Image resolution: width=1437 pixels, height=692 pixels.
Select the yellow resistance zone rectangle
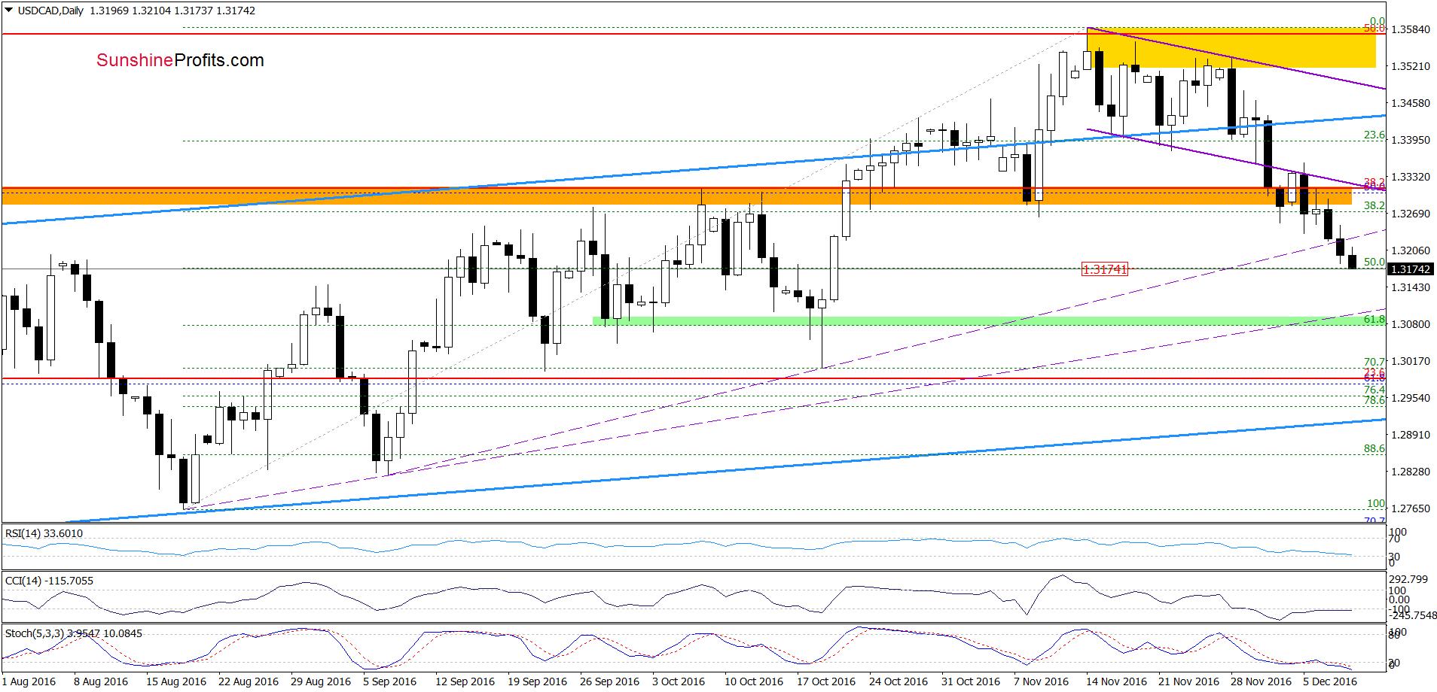coord(1231,48)
